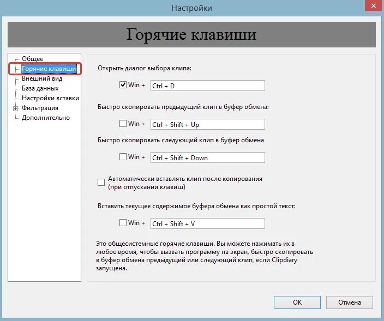Focus the Ctrl + Shift + Down field
This screenshot has height=321, width=384.
coord(208,158)
